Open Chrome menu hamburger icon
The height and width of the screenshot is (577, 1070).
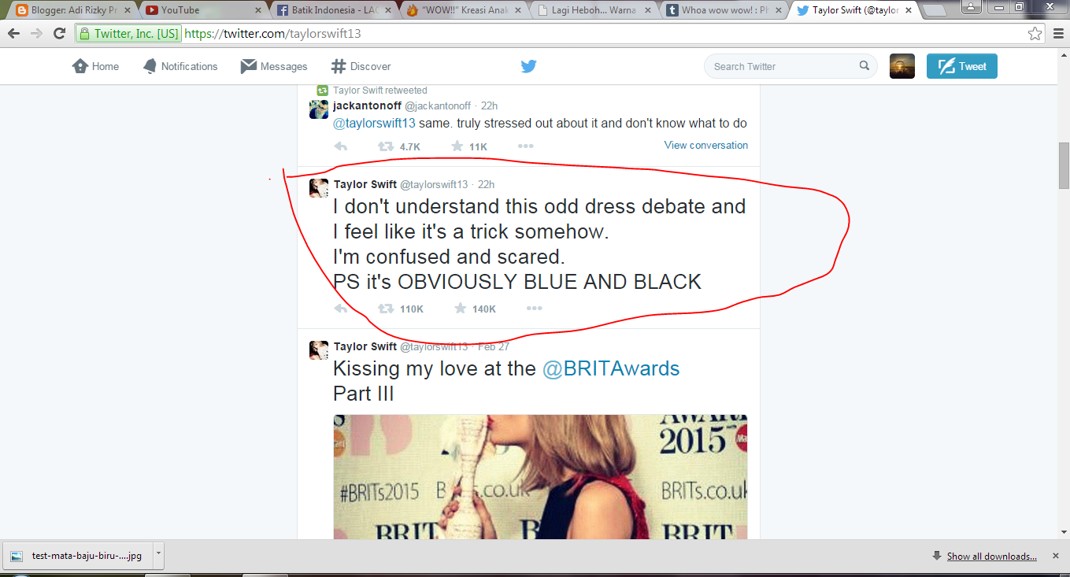tap(1057, 34)
